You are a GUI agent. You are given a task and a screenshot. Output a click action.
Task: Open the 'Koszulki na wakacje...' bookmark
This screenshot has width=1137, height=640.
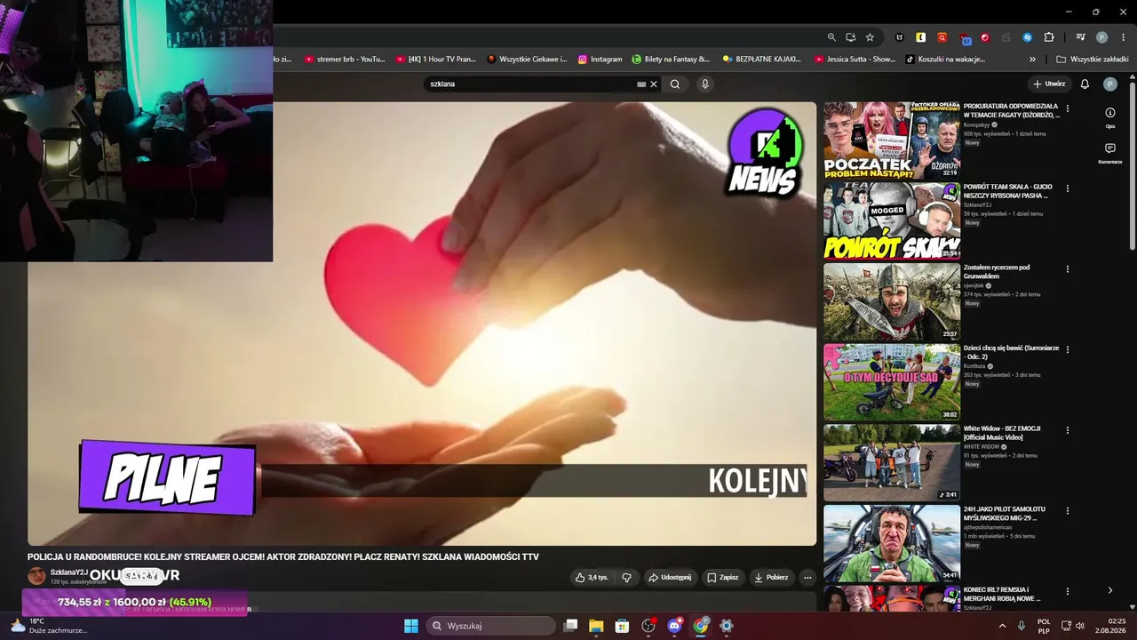[945, 60]
